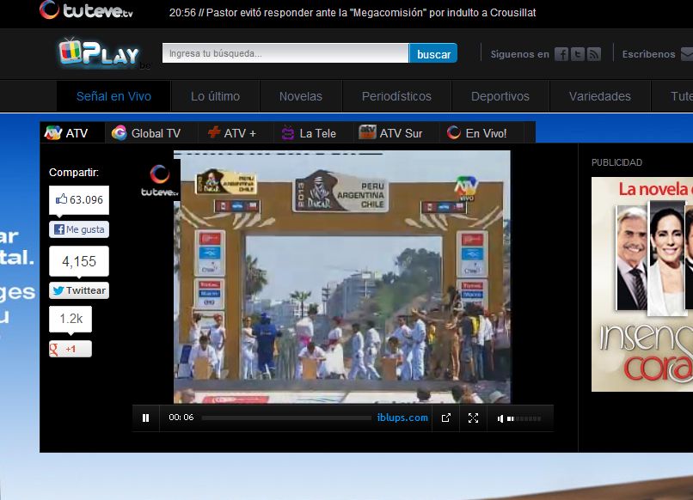Switch to the Global TV channel tab
Image resolution: width=693 pixels, height=500 pixels.
point(146,133)
